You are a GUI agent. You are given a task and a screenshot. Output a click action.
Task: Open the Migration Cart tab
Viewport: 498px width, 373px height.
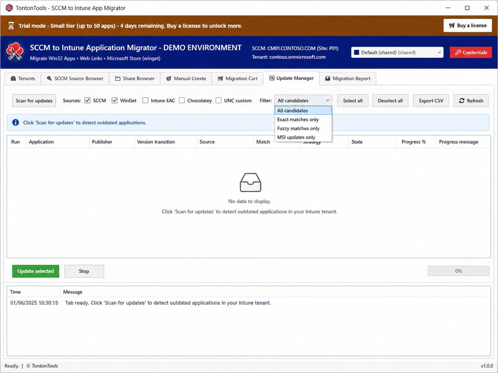coord(237,78)
